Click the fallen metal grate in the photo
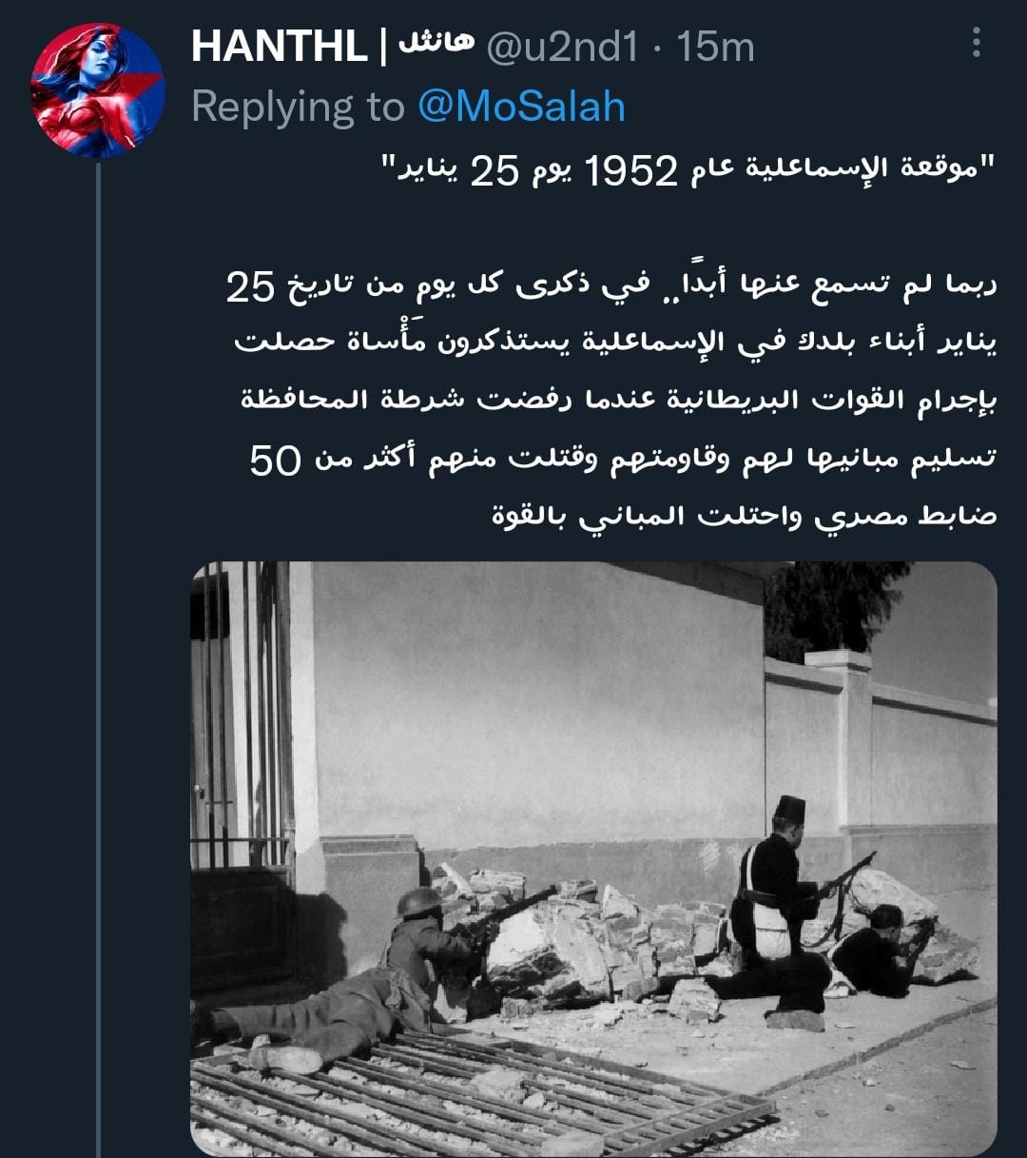Image resolution: width=1027 pixels, height=1158 pixels. (x=475, y=1094)
